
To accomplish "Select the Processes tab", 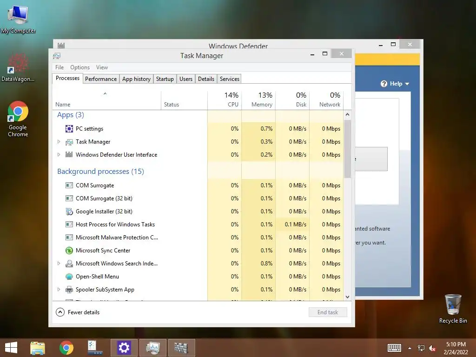I will tap(67, 78).
